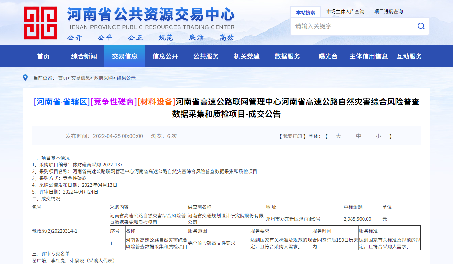Click the Henan Trading Center logo icon
The image size is (453, 264).
40,22
